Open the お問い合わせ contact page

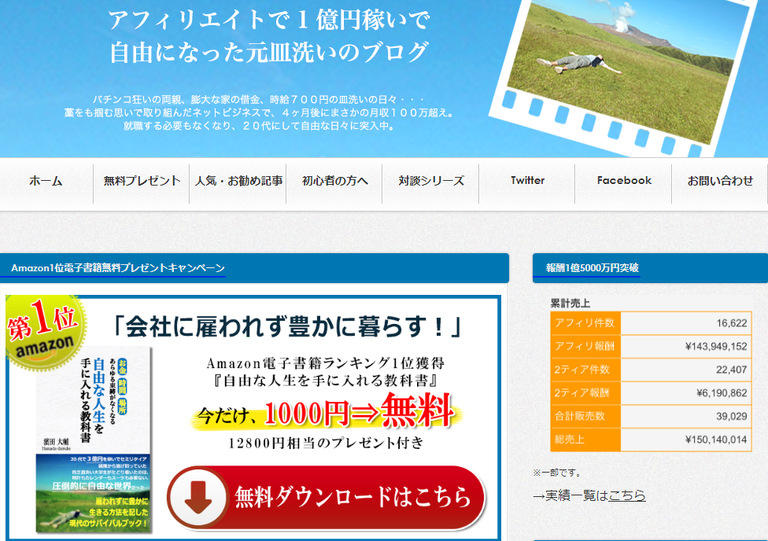720,181
